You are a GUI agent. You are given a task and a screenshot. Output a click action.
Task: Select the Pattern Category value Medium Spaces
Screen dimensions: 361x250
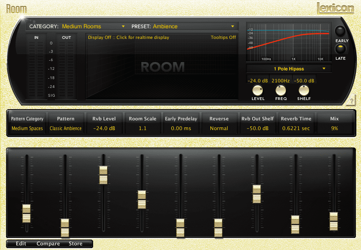[27, 128]
